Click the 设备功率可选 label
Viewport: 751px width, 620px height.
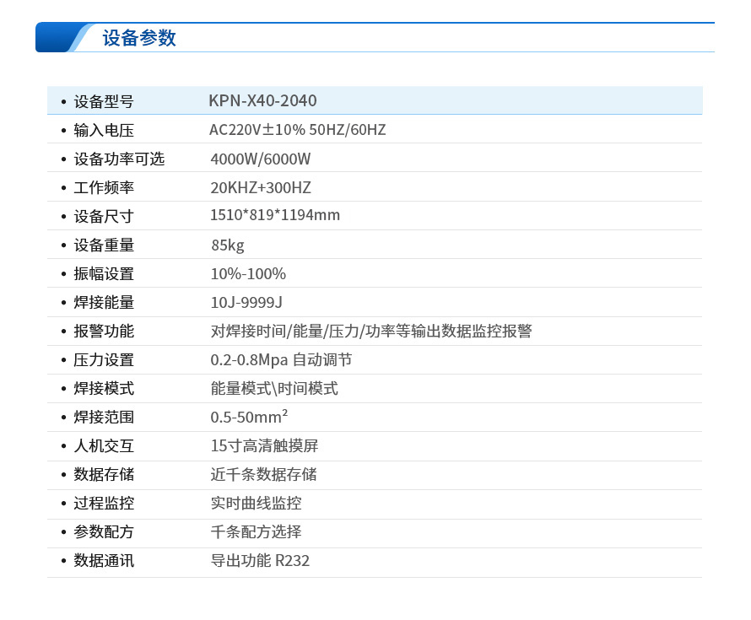point(119,159)
